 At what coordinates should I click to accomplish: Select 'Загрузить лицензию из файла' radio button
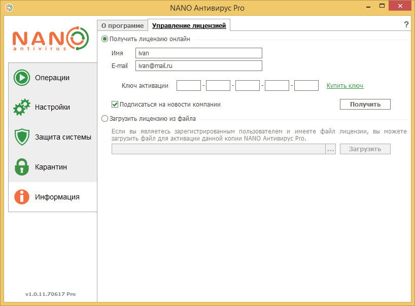(105, 119)
